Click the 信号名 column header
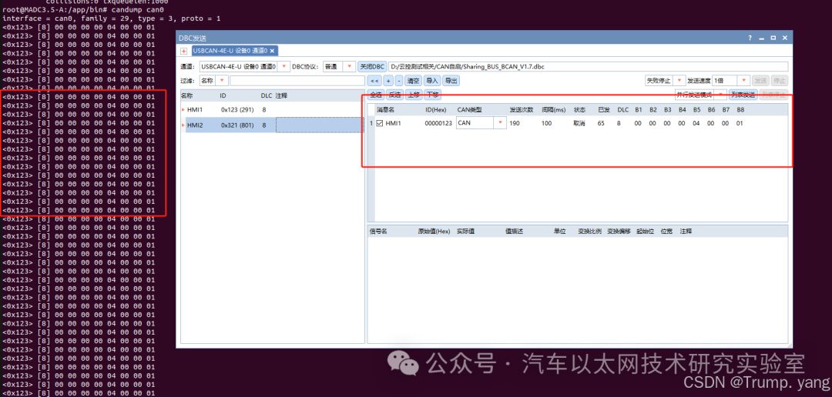The width and height of the screenshot is (832, 397). (378, 231)
